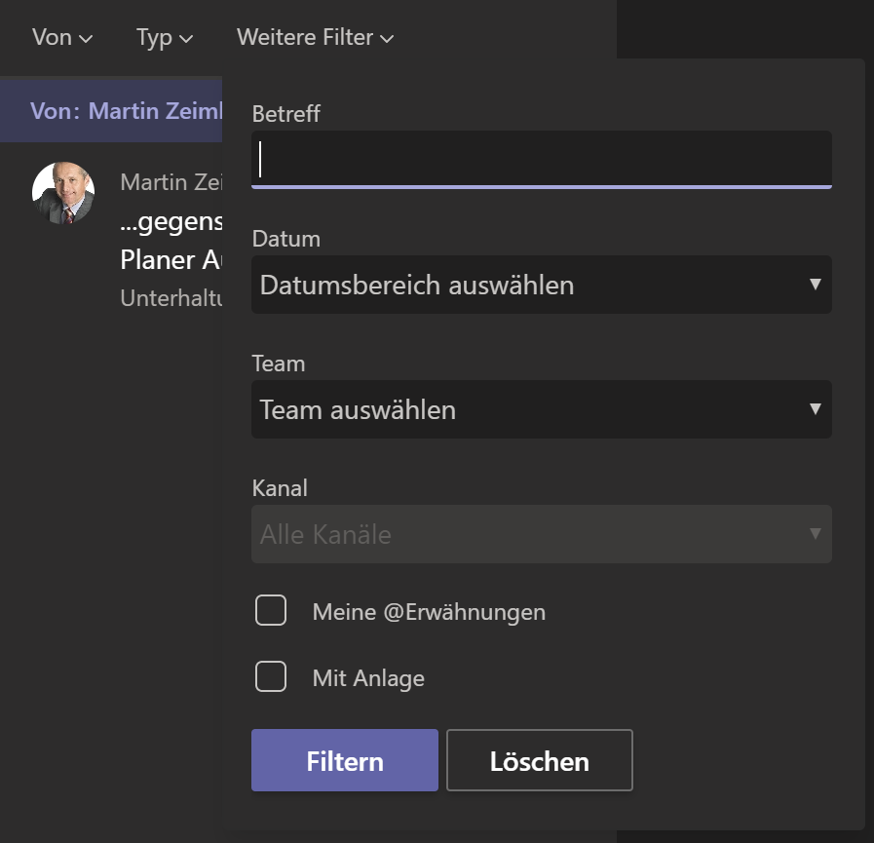The image size is (874, 843).
Task: Collapse the Weitere Filter menu
Action: tap(315, 38)
